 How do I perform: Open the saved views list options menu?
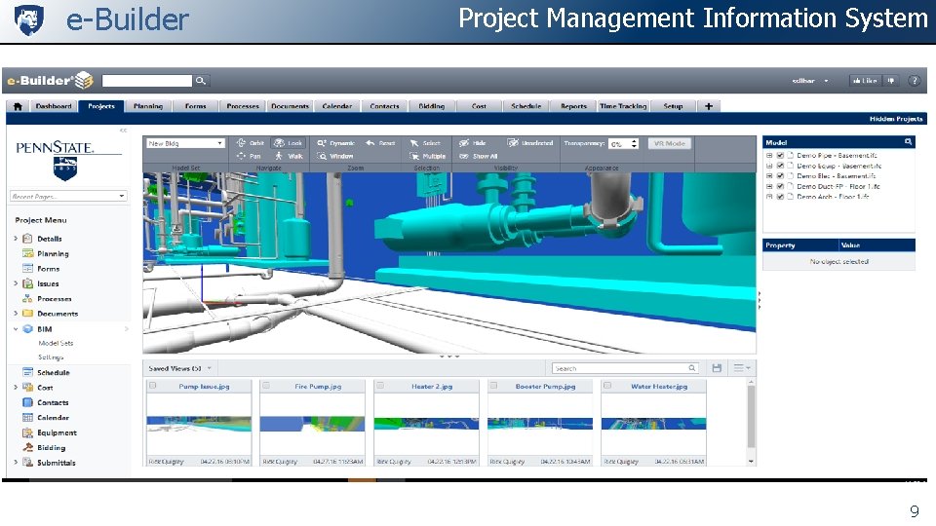[742, 368]
